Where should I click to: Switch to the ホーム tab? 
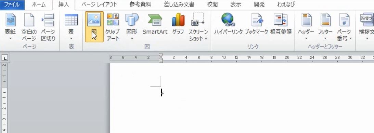pyautogui.click(x=39, y=4)
